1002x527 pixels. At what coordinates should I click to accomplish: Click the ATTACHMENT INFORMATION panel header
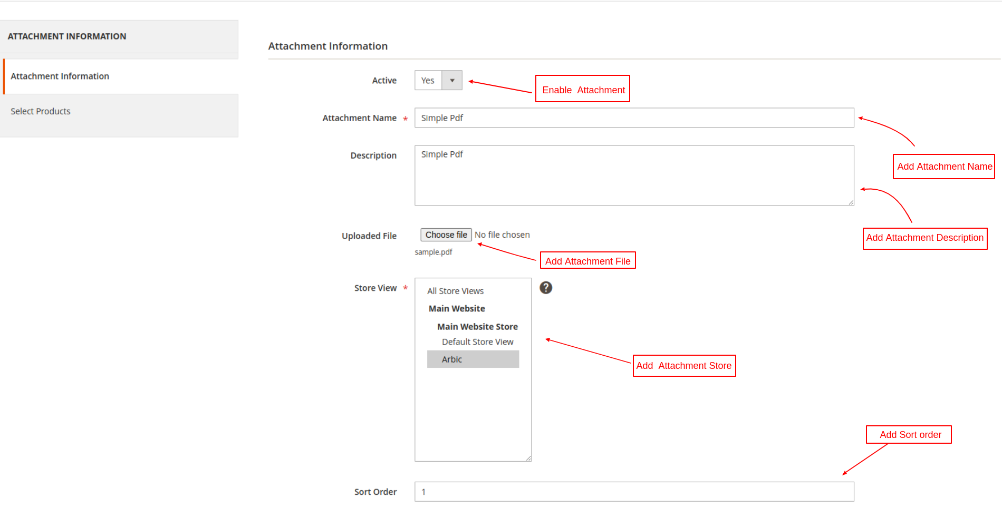[67, 36]
